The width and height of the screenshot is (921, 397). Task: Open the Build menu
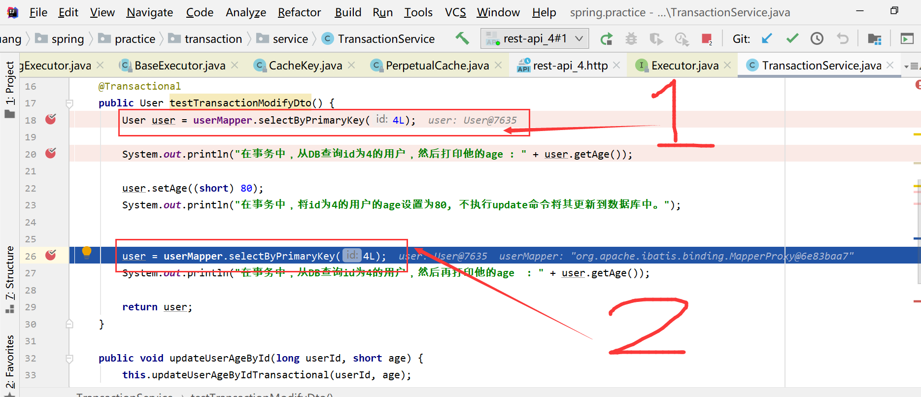click(348, 12)
